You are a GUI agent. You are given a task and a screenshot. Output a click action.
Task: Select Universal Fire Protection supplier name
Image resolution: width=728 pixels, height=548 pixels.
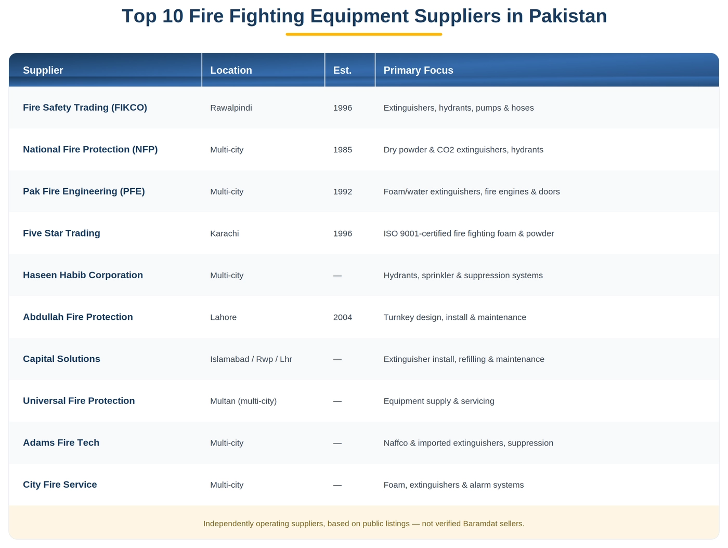(79, 401)
